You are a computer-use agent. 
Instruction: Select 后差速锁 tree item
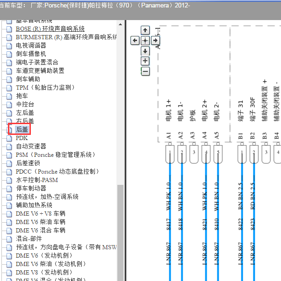28,163
